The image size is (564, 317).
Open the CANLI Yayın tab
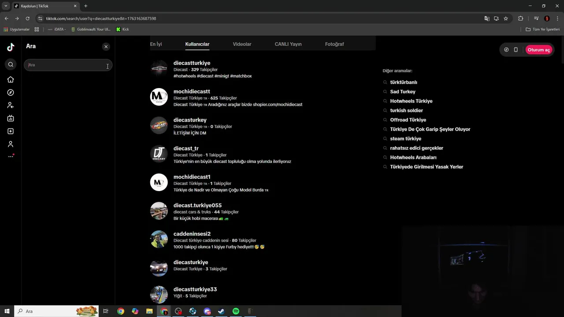click(x=288, y=44)
